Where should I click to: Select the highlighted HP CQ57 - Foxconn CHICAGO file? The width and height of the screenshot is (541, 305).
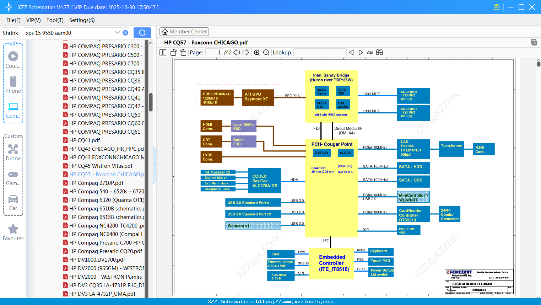pyautogui.click(x=103, y=175)
